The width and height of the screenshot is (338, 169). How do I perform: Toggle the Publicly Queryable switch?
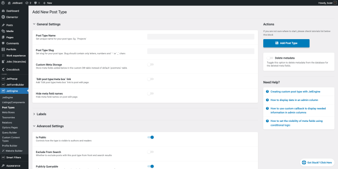pyautogui.click(x=150, y=166)
